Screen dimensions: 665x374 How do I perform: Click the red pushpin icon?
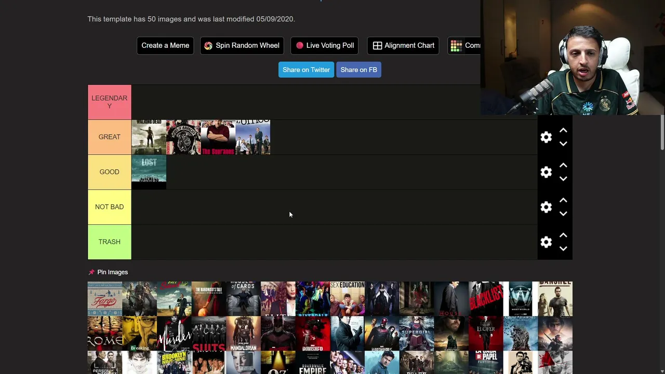pyautogui.click(x=91, y=272)
